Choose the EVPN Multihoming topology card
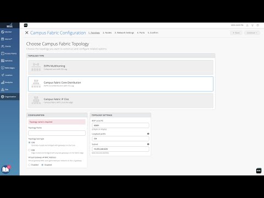This screenshot has width=264, height=198. (x=120, y=67)
